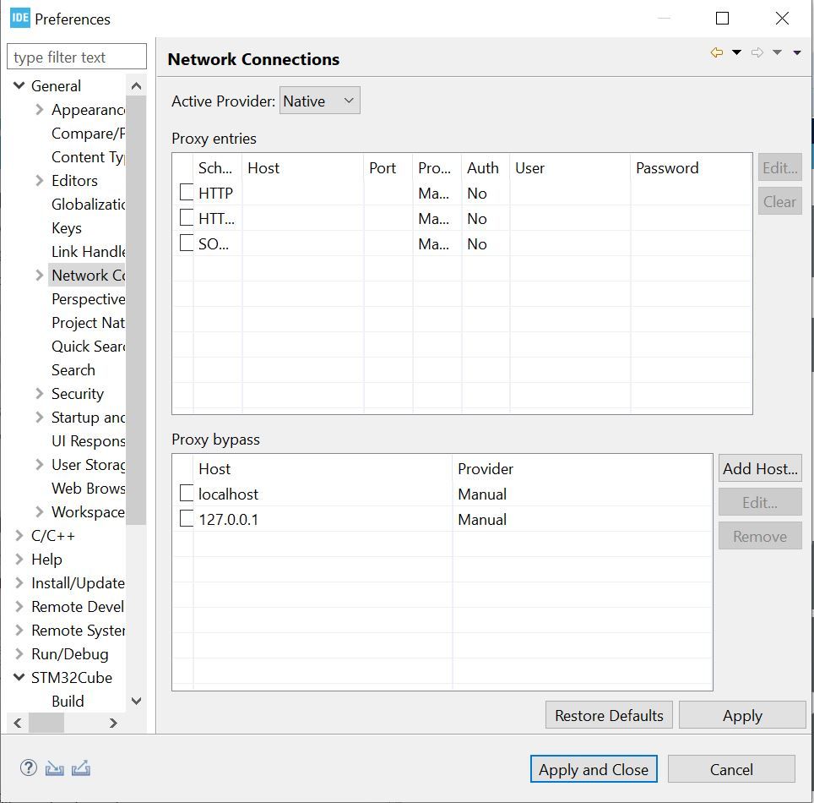Expand the C/C++ category
Viewport: 814px width, 803px height.
[x=19, y=535]
